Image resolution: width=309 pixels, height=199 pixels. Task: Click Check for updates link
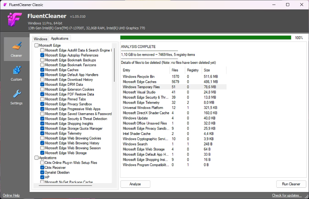(287, 195)
